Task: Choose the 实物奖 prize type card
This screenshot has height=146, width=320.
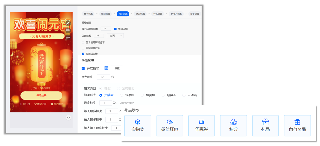Action: (x=138, y=126)
